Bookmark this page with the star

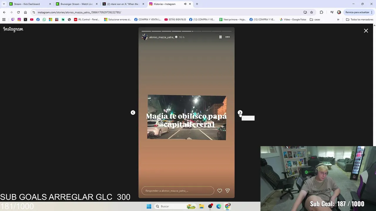312,12
